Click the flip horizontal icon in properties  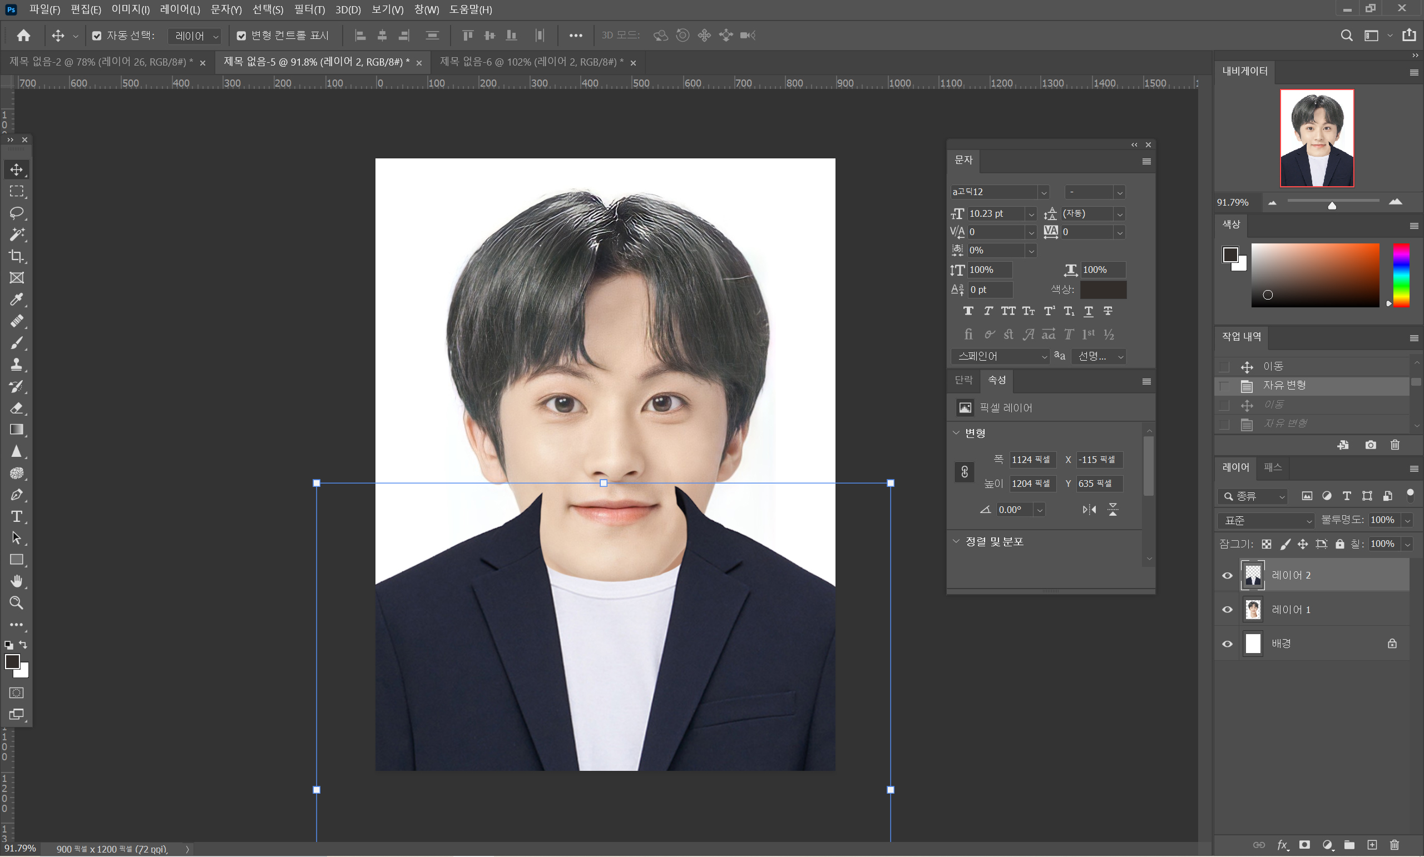1089,509
